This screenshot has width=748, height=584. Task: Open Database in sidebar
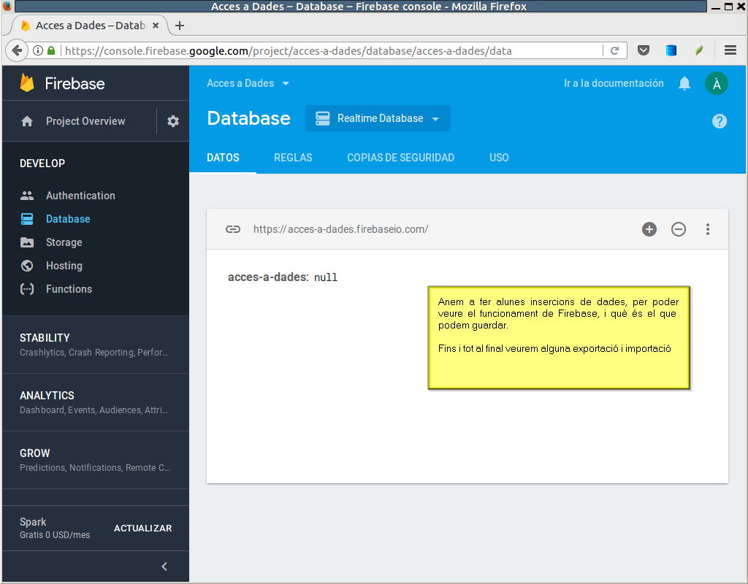[x=68, y=219]
